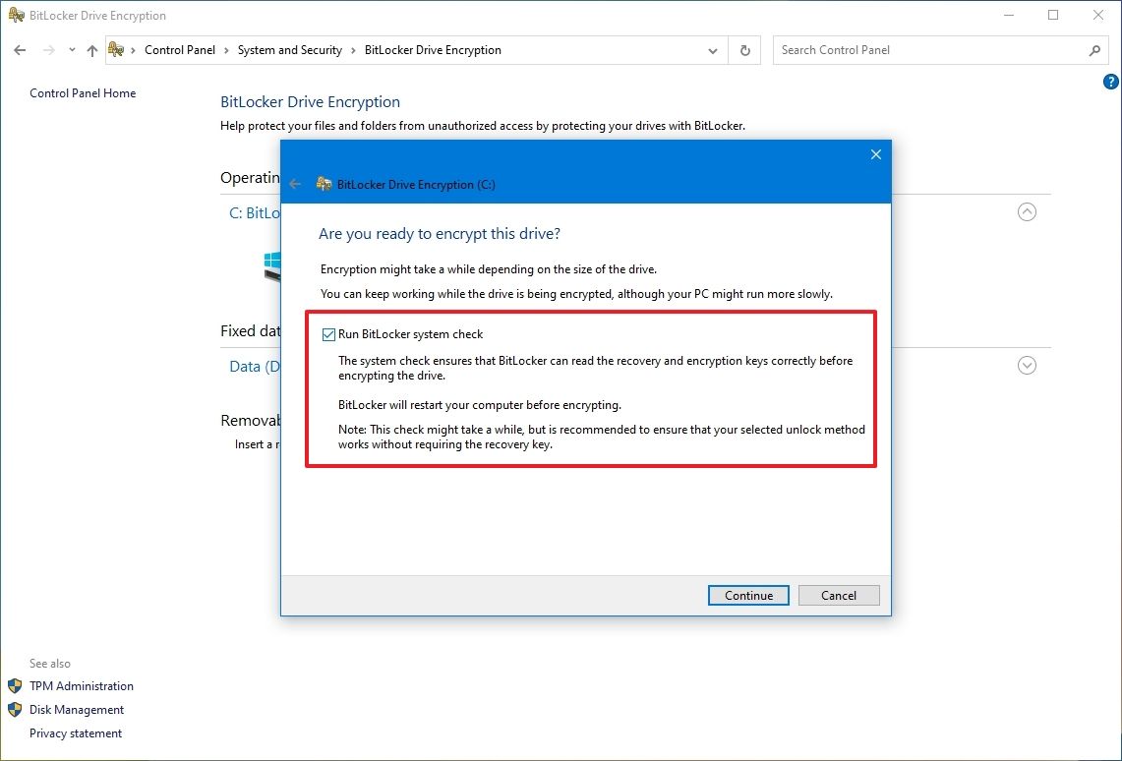The width and height of the screenshot is (1122, 761).
Task: Click the back arrow inside the BitLocker dialog
Action: (295, 184)
